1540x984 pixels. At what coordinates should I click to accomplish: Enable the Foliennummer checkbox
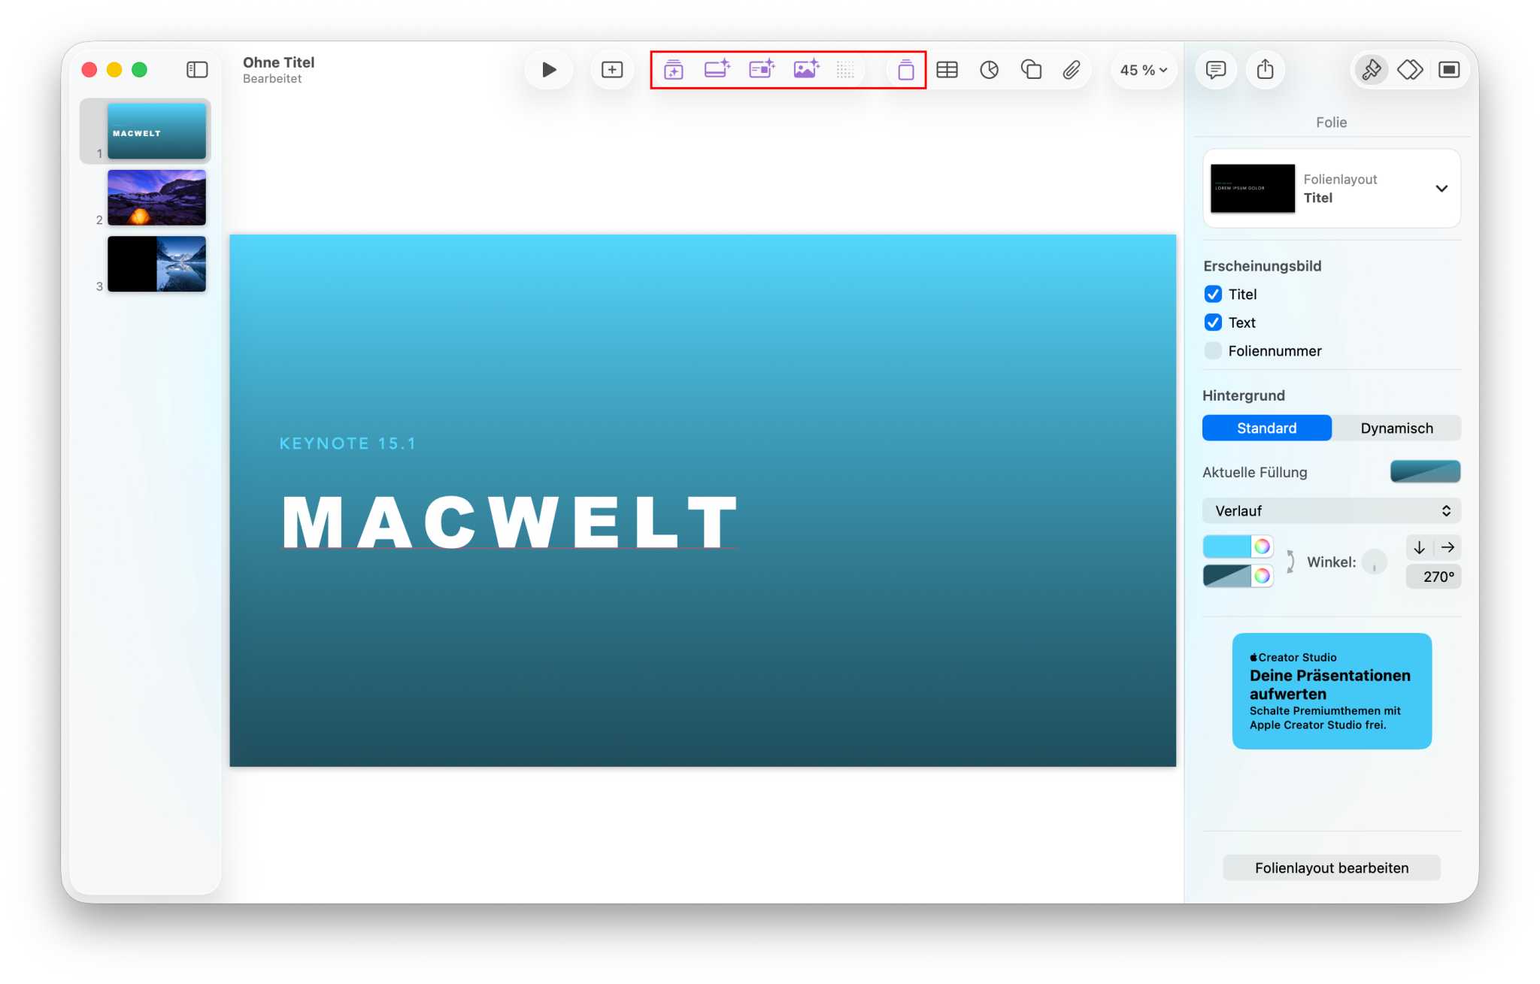(x=1213, y=351)
